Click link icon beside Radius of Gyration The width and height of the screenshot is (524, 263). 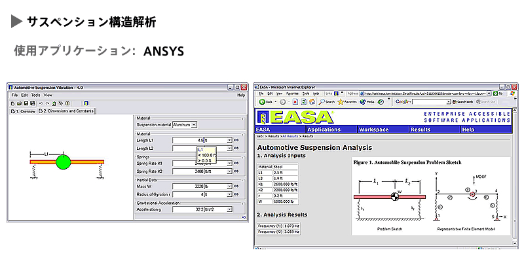[236, 194]
